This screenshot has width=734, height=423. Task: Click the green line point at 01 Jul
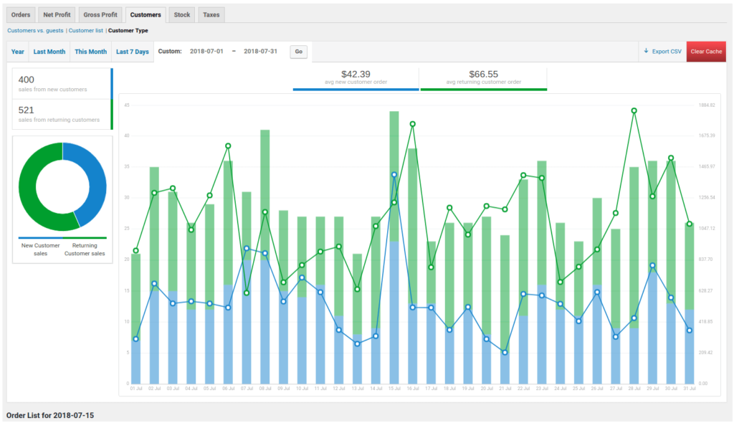pyautogui.click(x=135, y=251)
